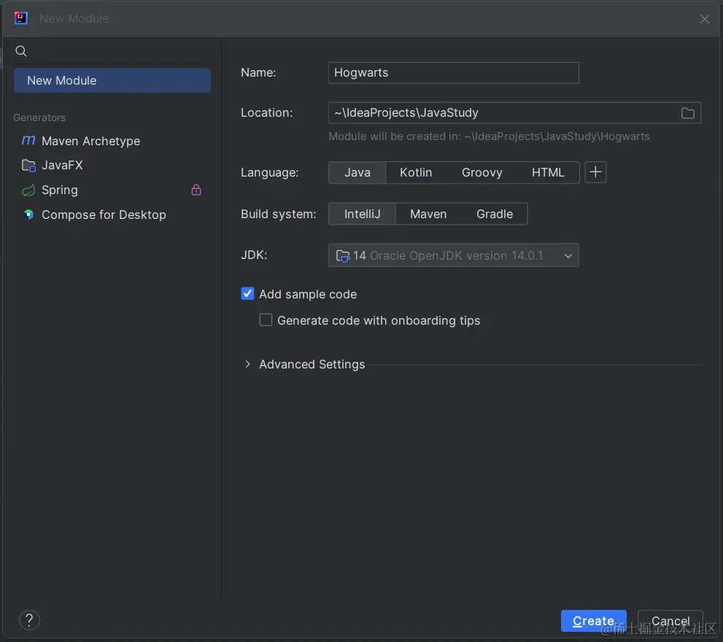Screen dimensions: 723x642
Task: Close the New Module dialog
Action: click(704, 19)
